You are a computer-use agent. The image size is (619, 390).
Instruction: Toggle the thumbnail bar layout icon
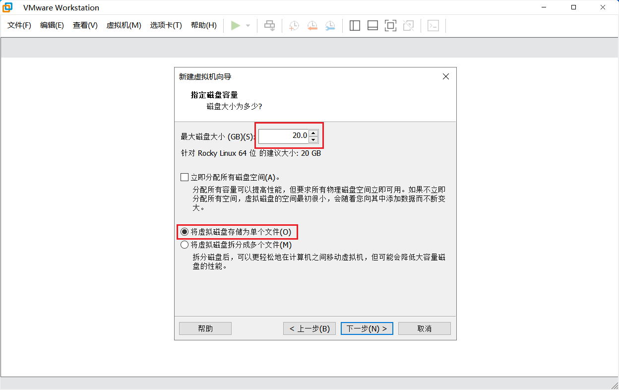pos(372,25)
